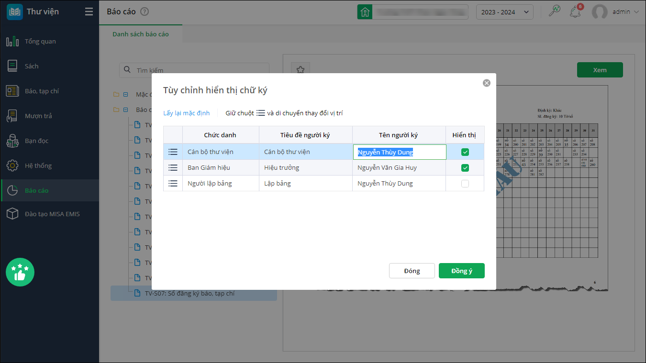Click the Tìm kiếm search field
The image size is (646, 363).
pyautogui.click(x=194, y=70)
